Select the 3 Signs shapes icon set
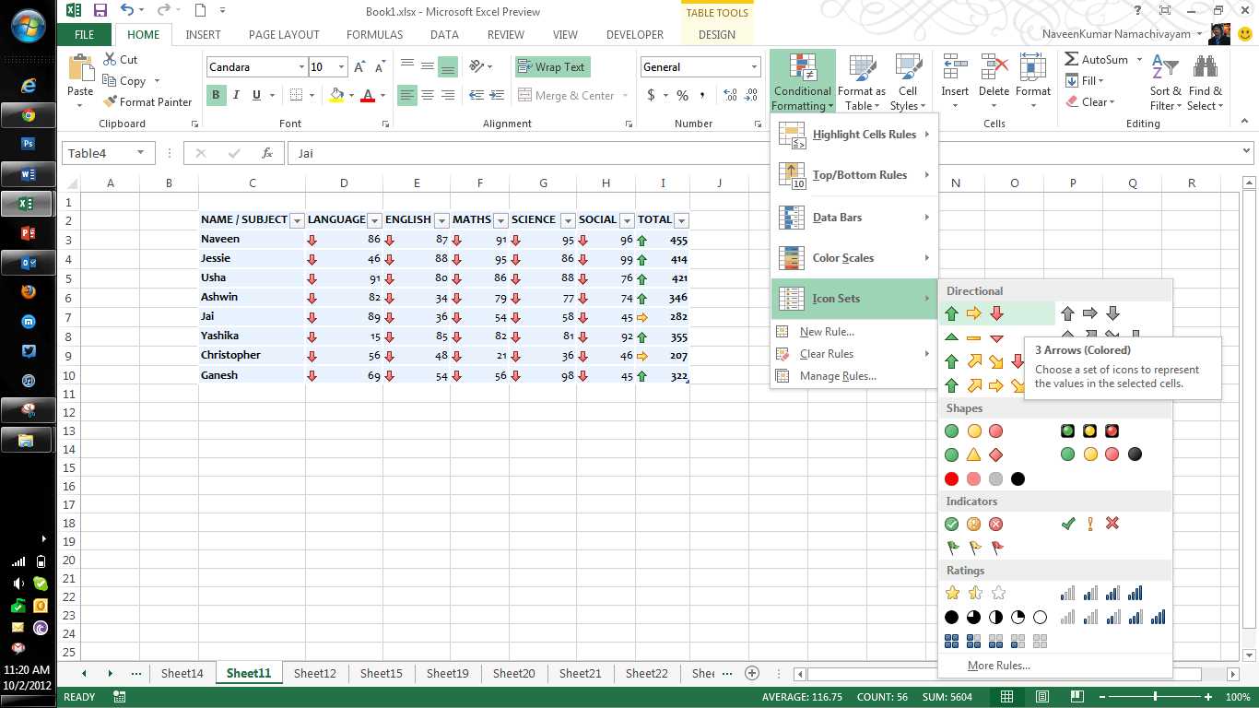 [973, 454]
